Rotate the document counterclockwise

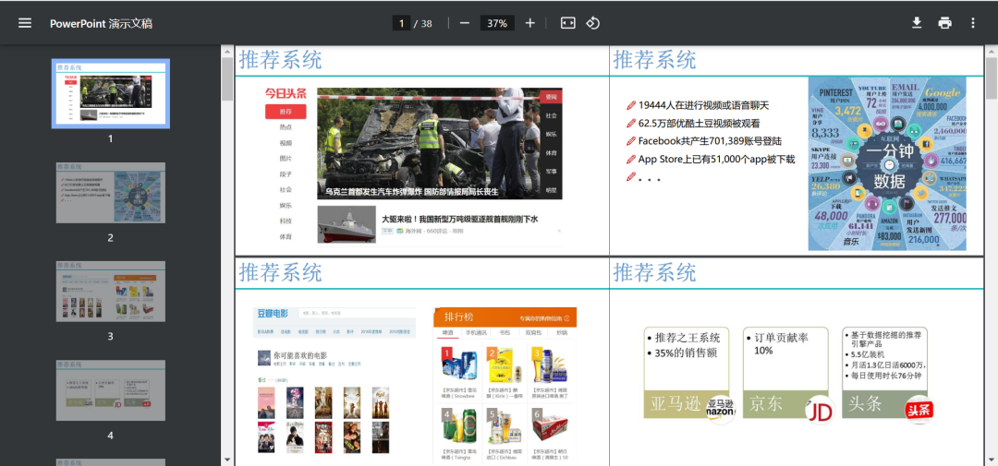point(592,23)
